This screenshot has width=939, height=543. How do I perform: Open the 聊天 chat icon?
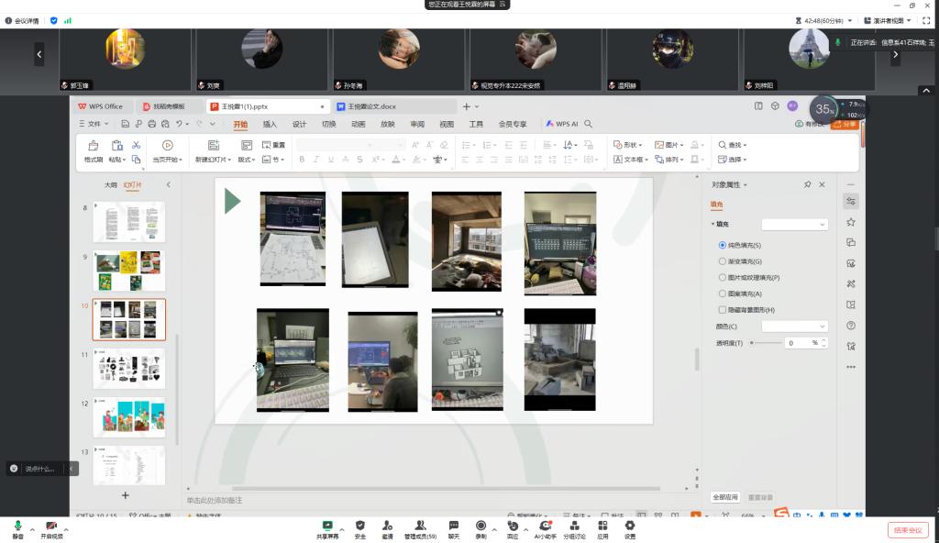pyautogui.click(x=453, y=526)
